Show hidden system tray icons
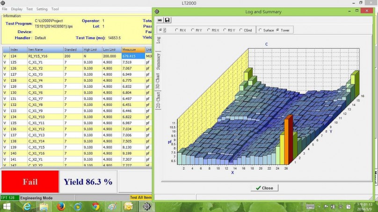Image resolution: width=378 pixels, height=212 pixels. click(320, 207)
